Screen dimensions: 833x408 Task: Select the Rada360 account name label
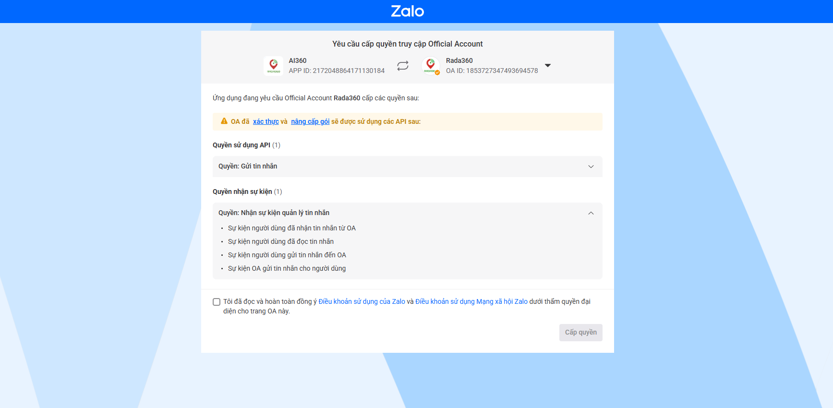459,60
